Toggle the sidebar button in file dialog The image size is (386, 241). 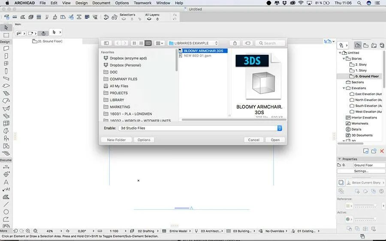106,43
